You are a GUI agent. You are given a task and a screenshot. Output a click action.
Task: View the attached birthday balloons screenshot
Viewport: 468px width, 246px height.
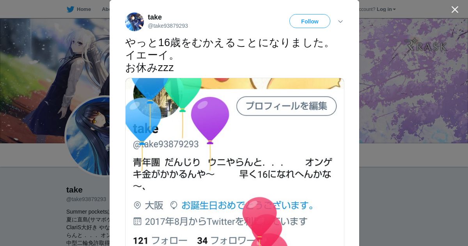tap(235, 162)
